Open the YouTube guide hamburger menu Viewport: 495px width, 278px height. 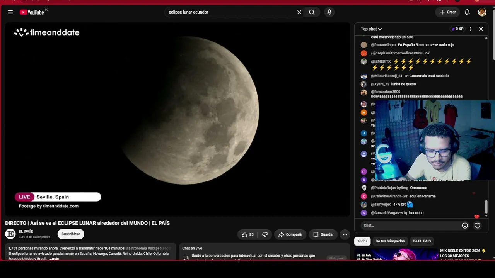pos(10,12)
